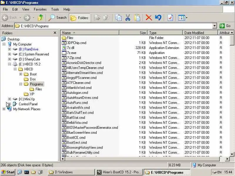
Task: Open the Back history dropdown arrow
Action: 20,18
